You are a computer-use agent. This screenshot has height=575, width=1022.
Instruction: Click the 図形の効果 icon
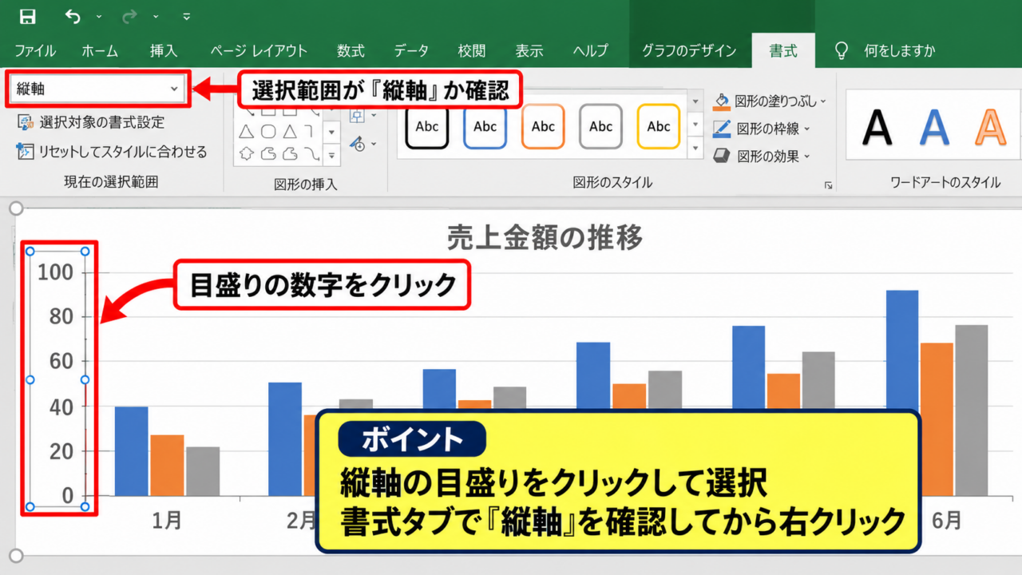(x=722, y=156)
